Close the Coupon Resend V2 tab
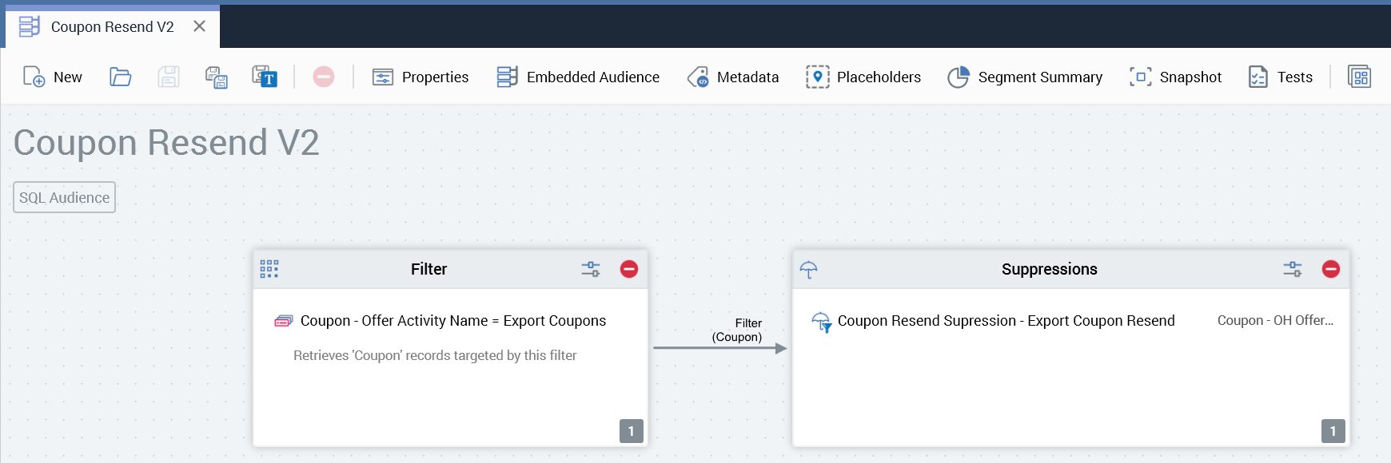Screen dimensions: 1391x463 pyautogui.click(x=200, y=26)
